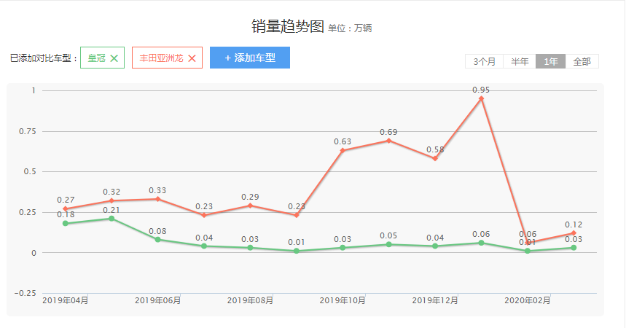Screen dimensions: 626x328
Task: Switch to the 半年 time range tab
Action: 520,61
